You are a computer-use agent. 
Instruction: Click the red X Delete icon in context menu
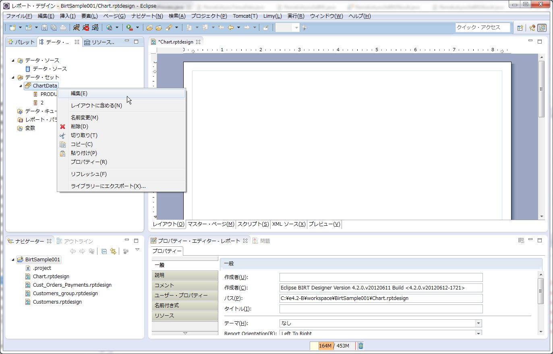[62, 127]
